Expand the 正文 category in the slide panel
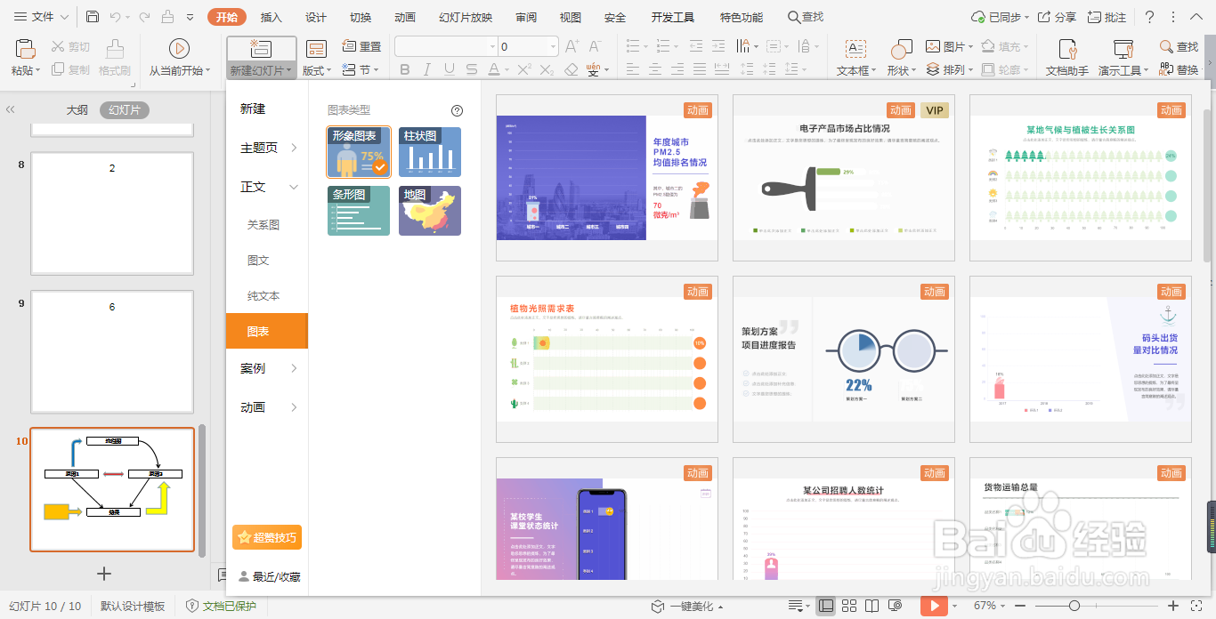The image size is (1216, 619). click(264, 187)
